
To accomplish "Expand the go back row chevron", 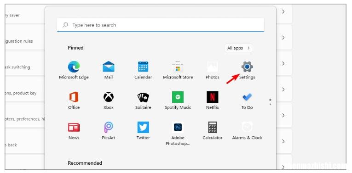I will click(283, 141).
